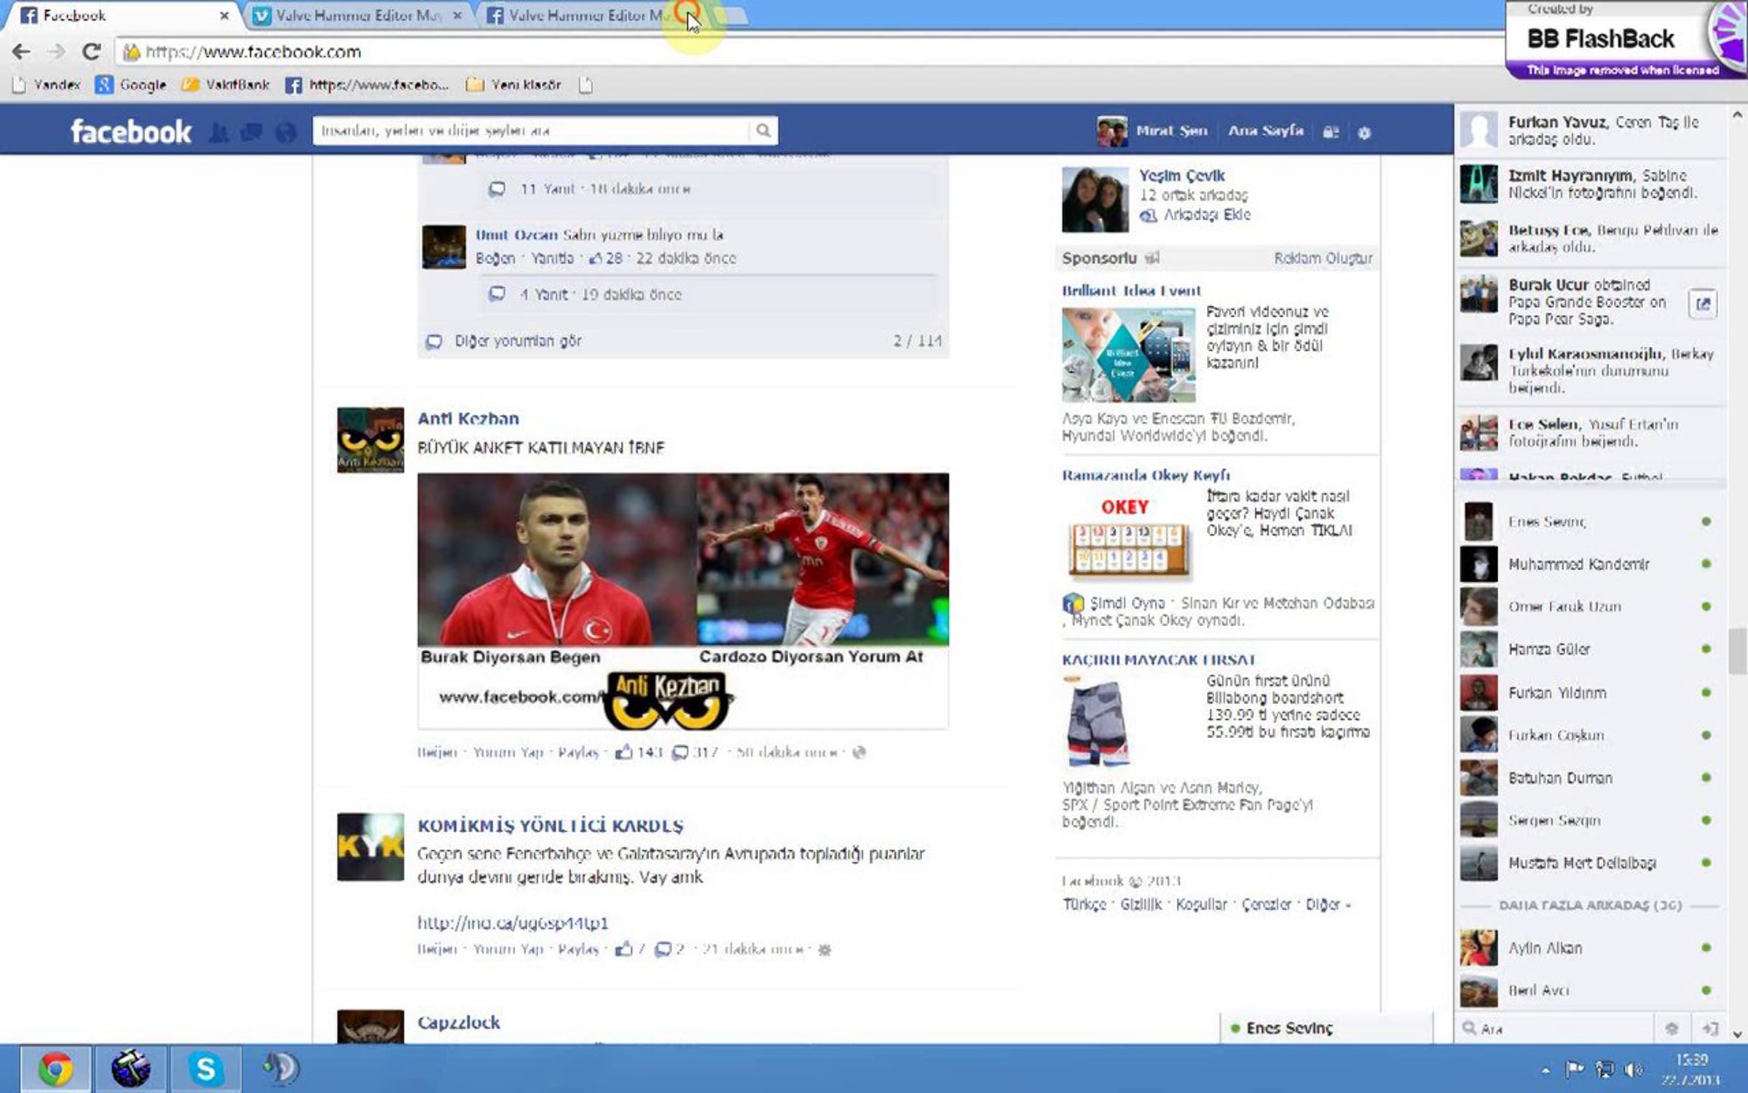
Task: Click the facebook logo in the blue bar
Action: pos(131,132)
